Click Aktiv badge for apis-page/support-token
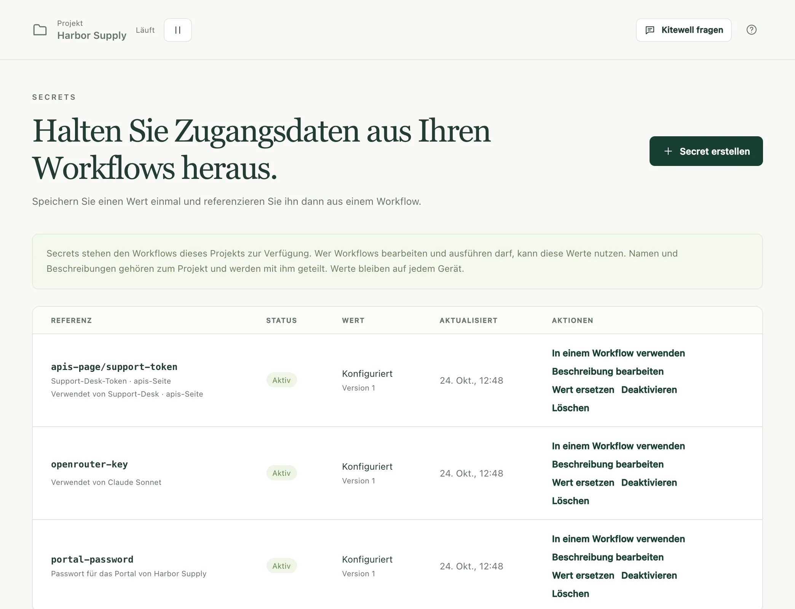The width and height of the screenshot is (795, 609). (x=281, y=380)
